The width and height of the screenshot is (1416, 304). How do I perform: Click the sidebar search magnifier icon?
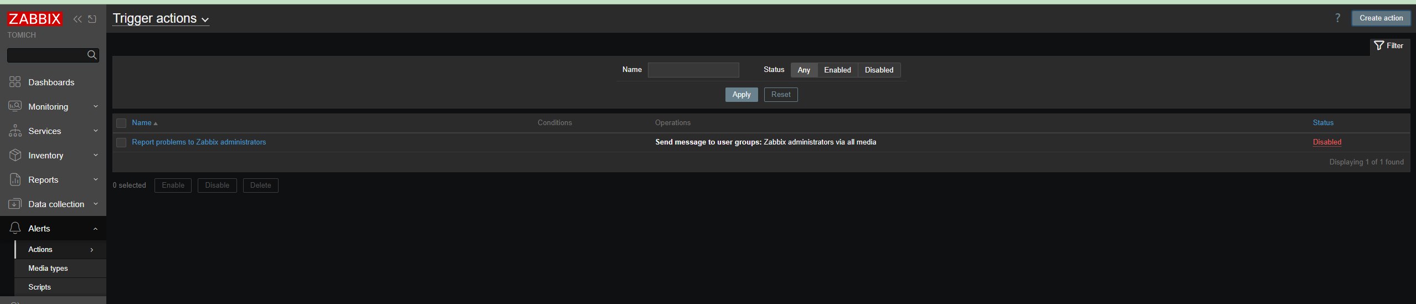pos(92,55)
